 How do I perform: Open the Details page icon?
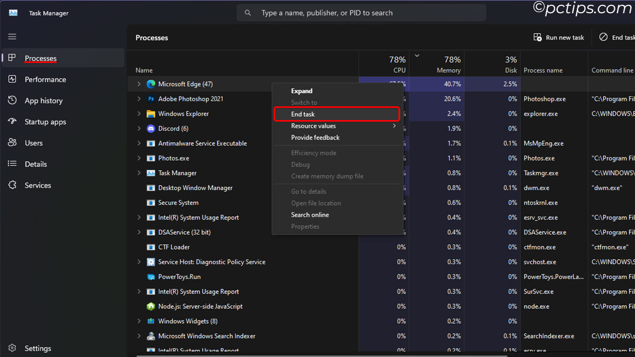tap(11, 164)
